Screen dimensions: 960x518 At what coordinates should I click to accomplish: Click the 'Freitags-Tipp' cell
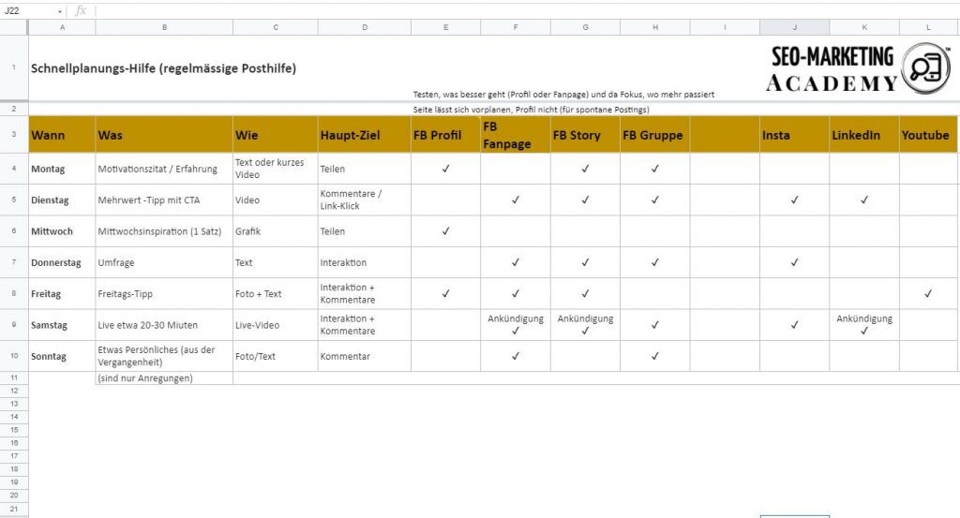(164, 293)
